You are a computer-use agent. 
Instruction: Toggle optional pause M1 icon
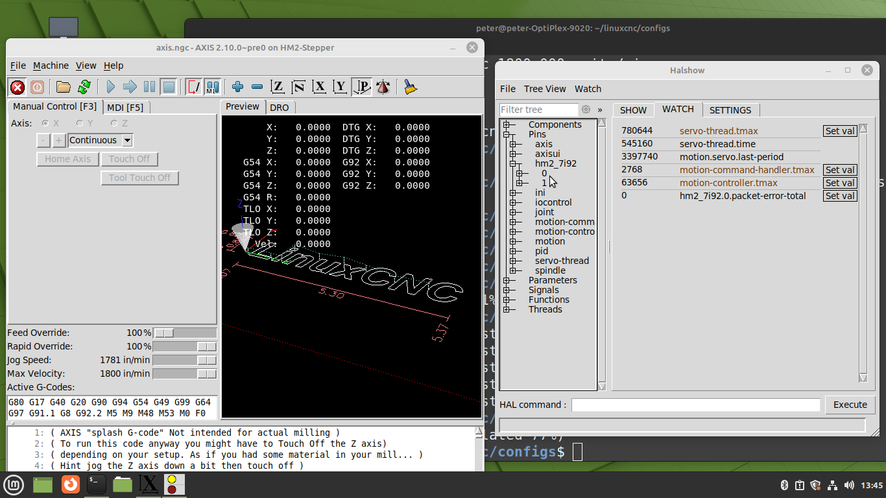coord(213,87)
